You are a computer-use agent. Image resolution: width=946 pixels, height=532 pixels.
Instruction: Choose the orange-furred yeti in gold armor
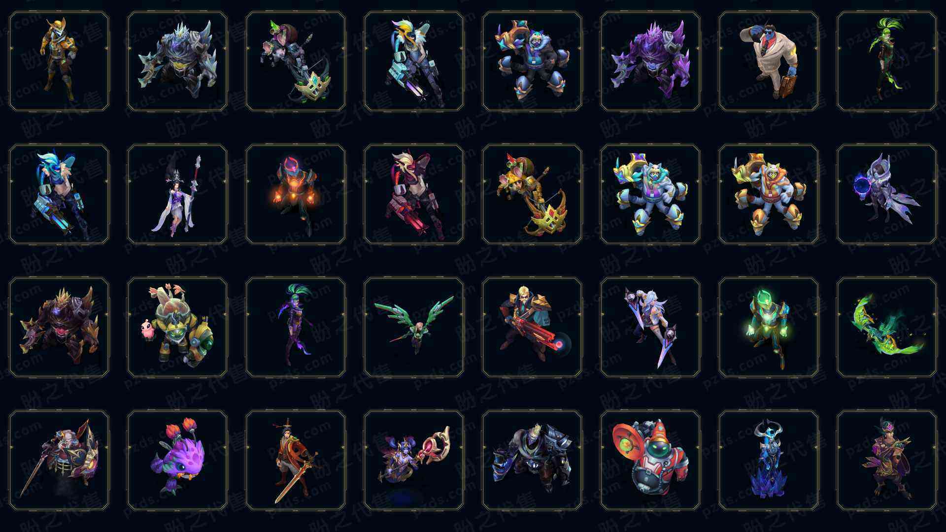click(x=769, y=194)
